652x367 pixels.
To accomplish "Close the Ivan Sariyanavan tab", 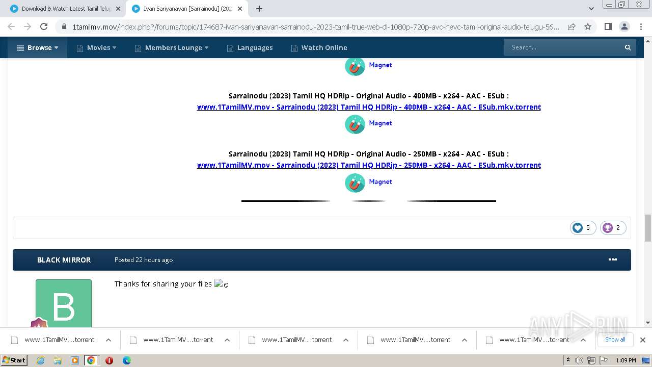I will [240, 9].
